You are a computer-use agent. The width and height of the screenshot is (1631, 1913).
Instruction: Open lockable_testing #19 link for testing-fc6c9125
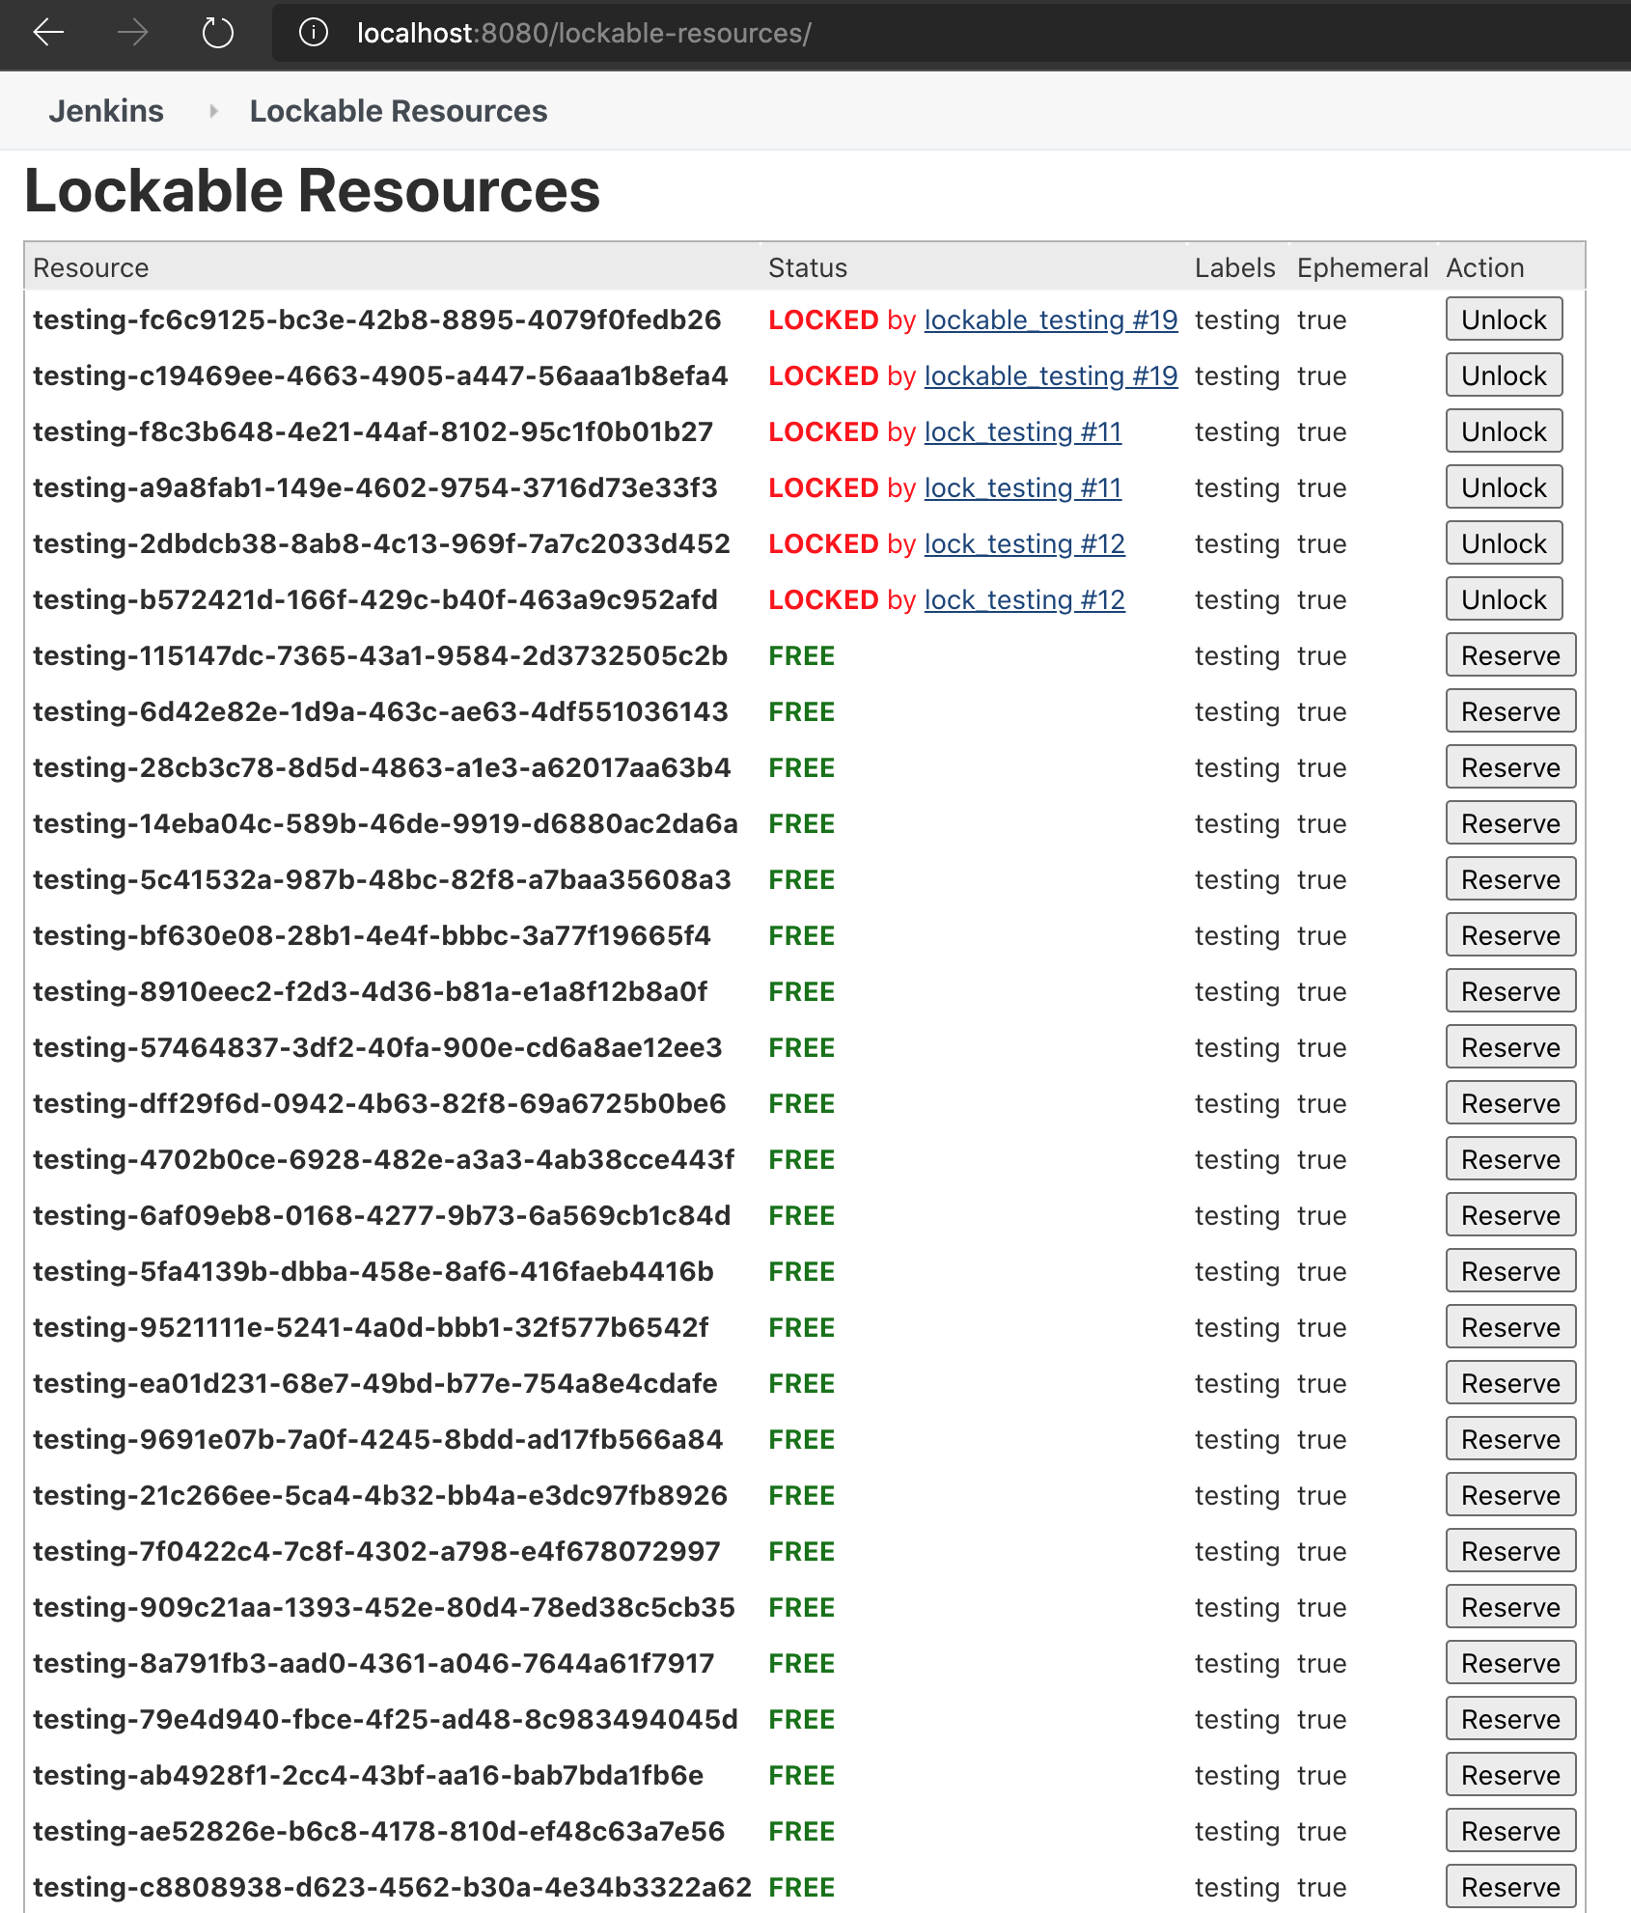pos(1051,319)
